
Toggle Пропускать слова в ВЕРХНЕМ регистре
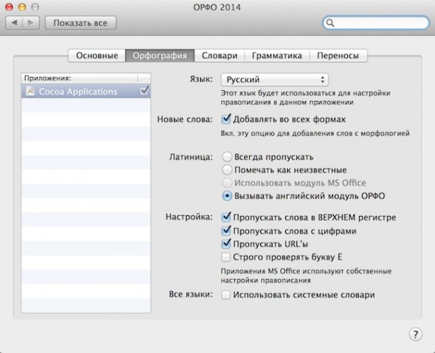coord(226,217)
